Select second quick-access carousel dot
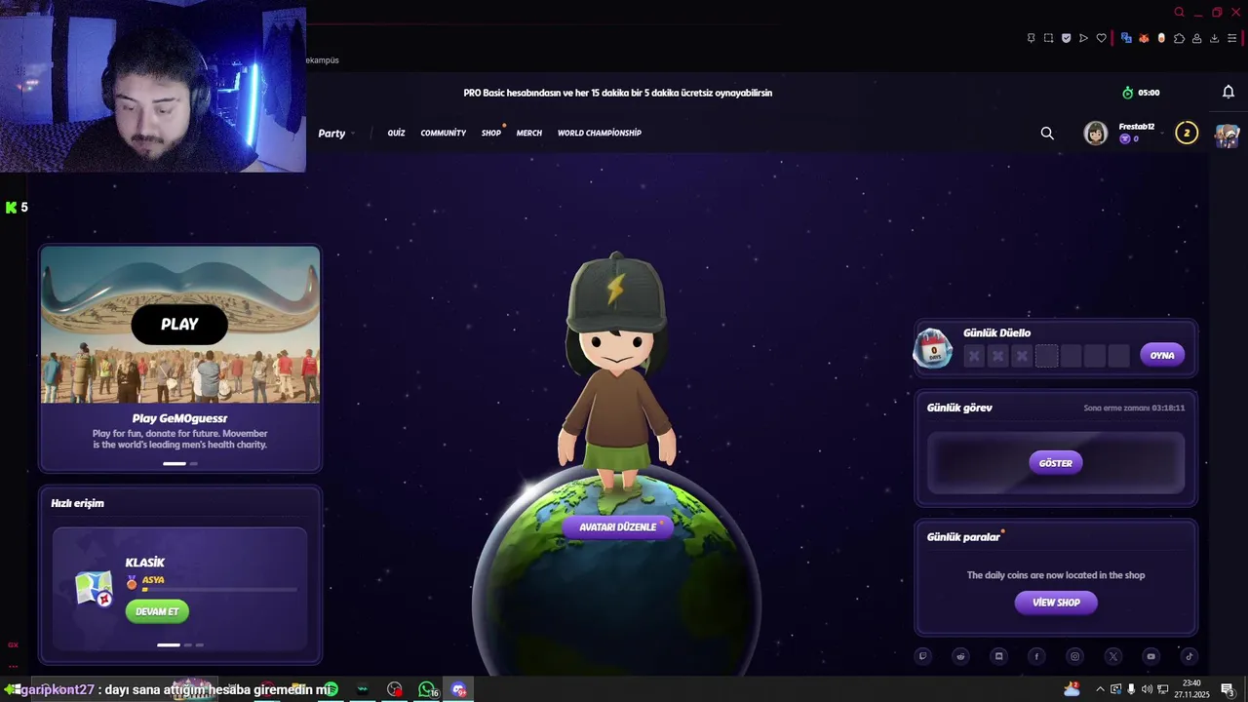This screenshot has height=702, width=1248. pos(187,644)
